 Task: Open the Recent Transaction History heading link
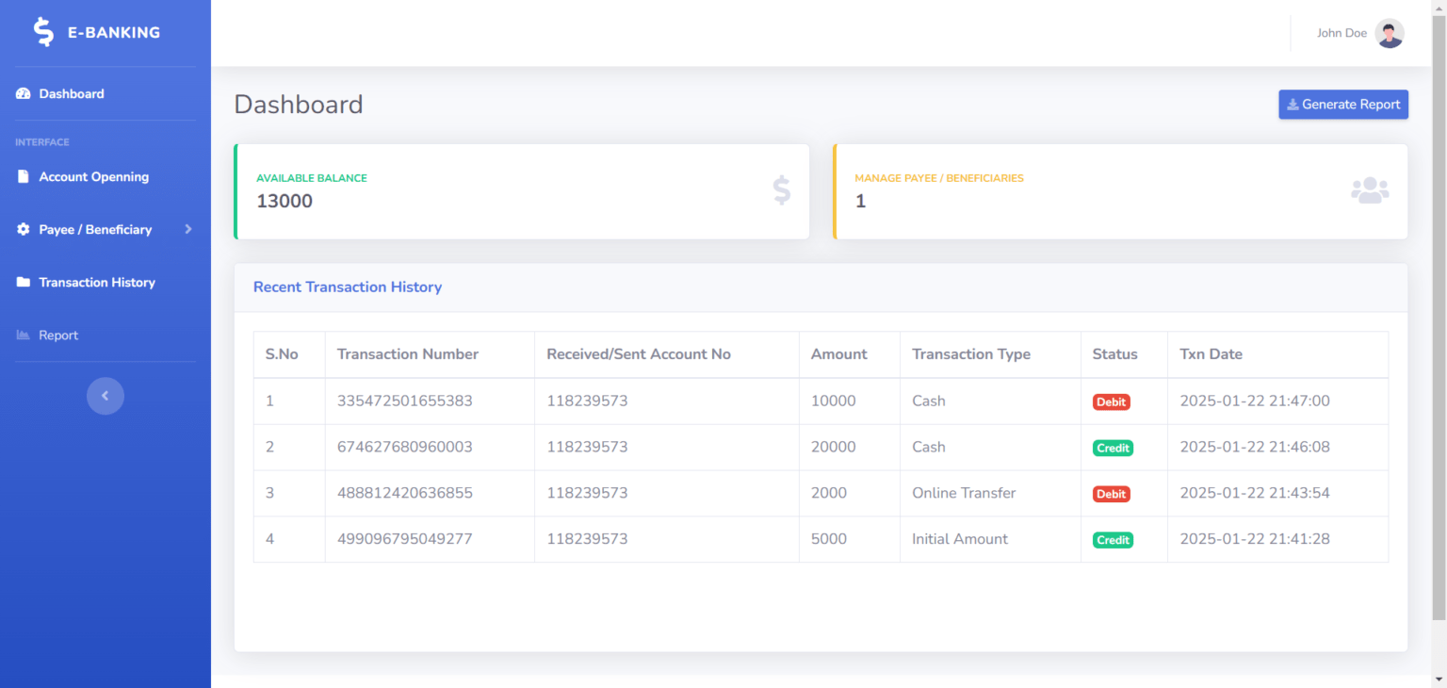[x=348, y=287]
